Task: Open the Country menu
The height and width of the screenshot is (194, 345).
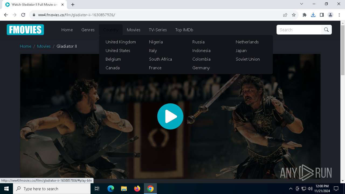Action: point(111,30)
